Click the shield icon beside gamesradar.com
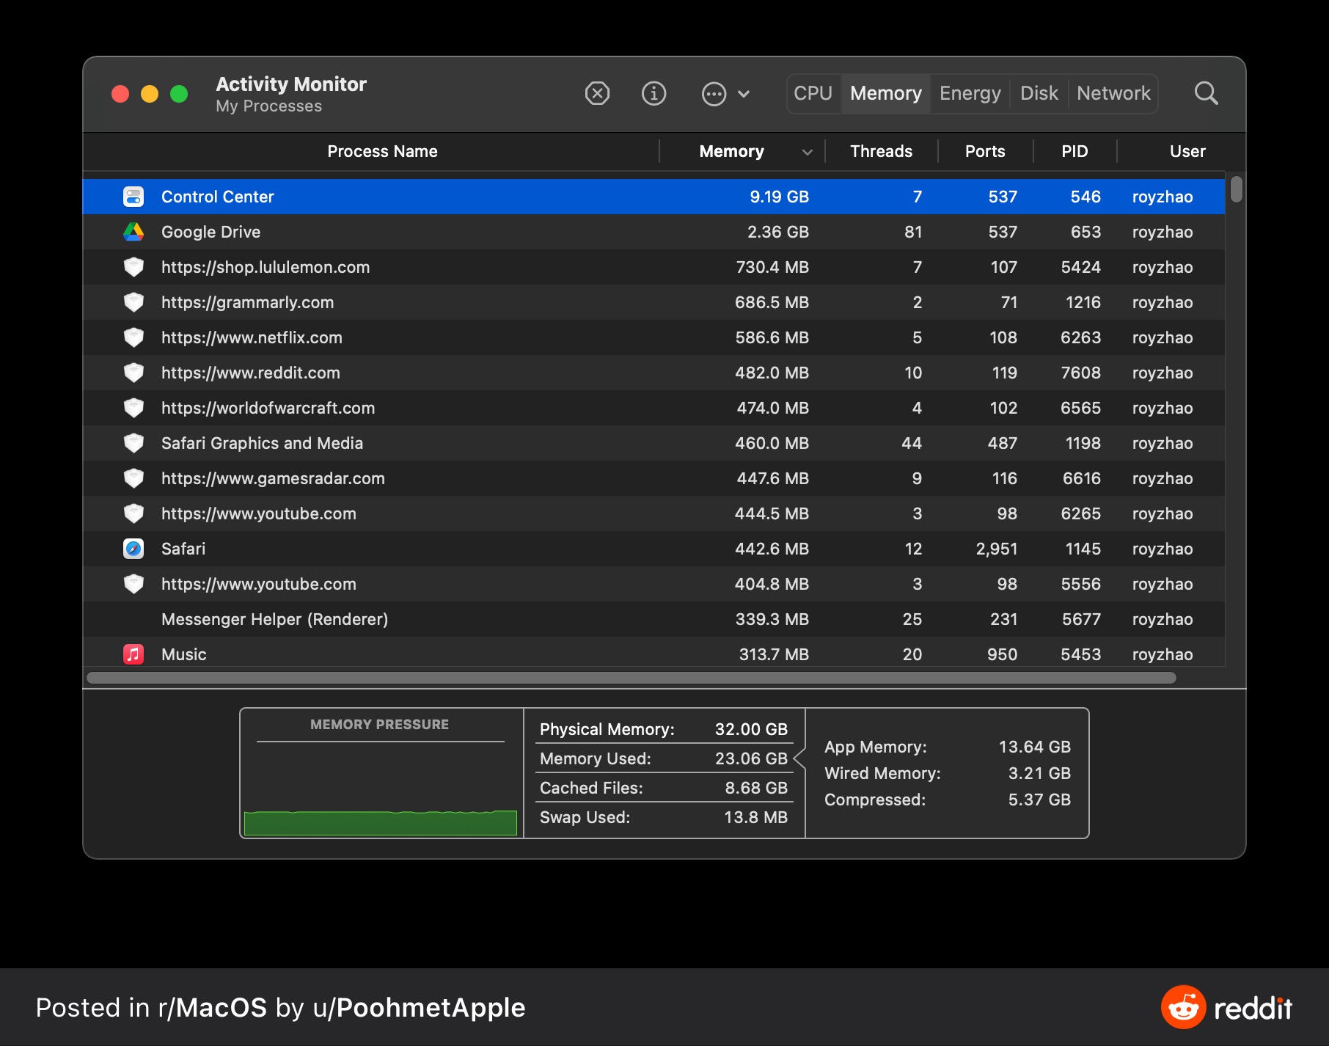Viewport: 1329px width, 1046px height. (133, 478)
